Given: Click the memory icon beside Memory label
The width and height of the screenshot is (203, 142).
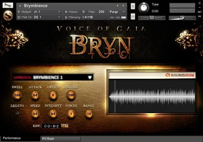Looking at the screenshot, I should [66, 17].
